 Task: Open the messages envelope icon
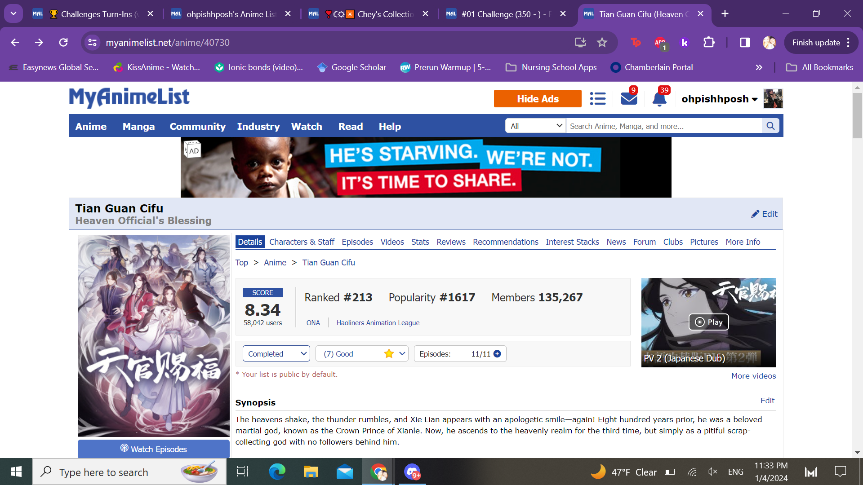(629, 98)
